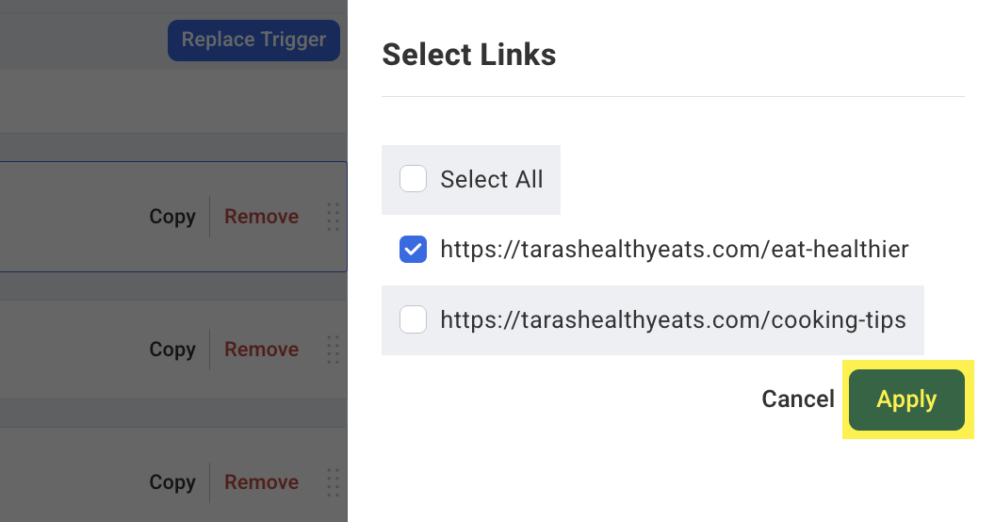
Task: Uncheck the eat-healthier link checkbox
Action: (413, 250)
